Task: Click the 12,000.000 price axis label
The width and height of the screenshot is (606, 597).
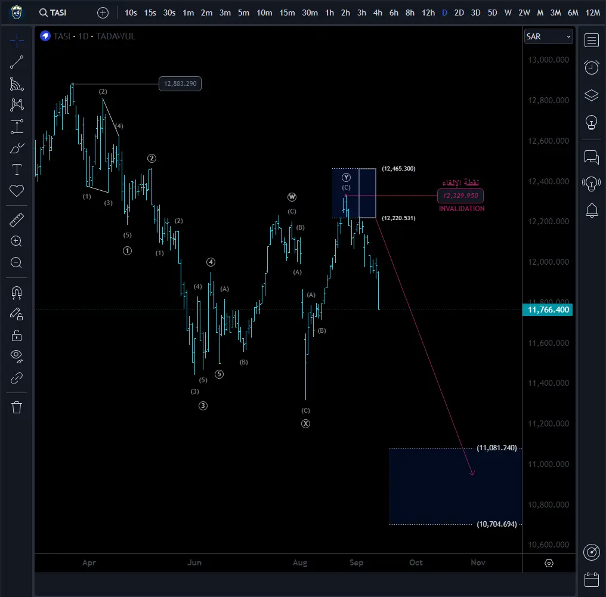Action: point(548,262)
